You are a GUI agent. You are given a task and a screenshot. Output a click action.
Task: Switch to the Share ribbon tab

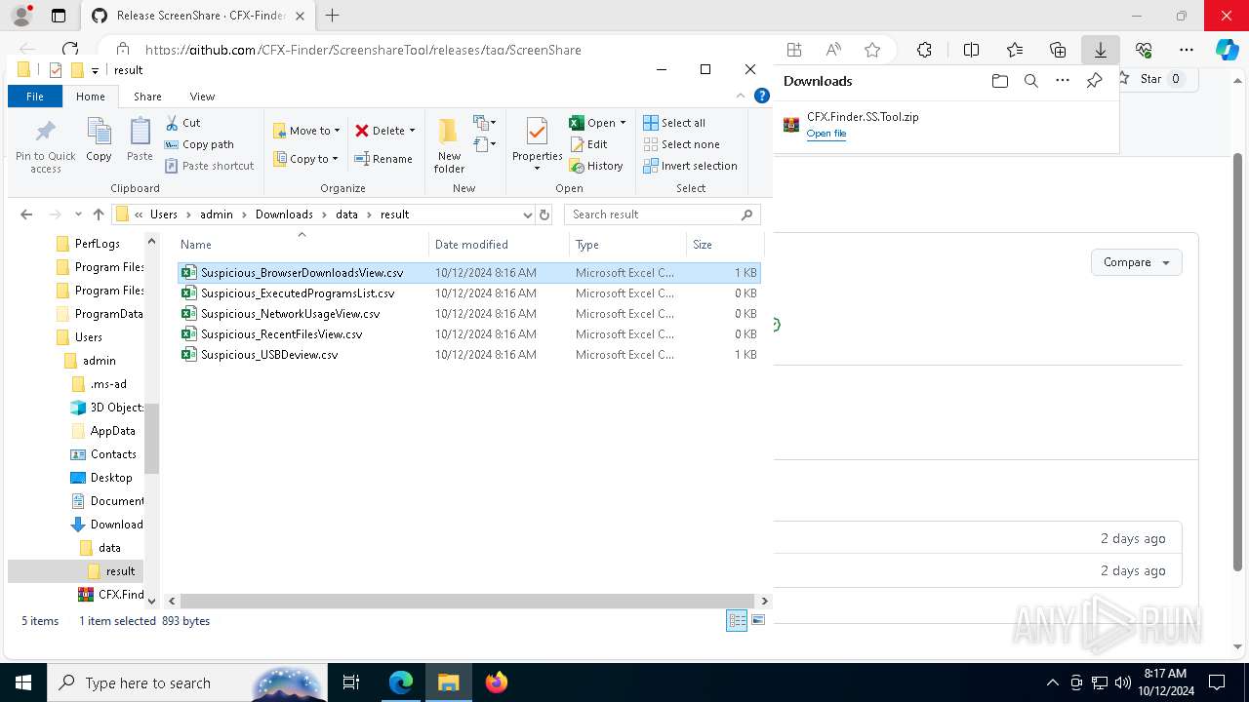147,97
